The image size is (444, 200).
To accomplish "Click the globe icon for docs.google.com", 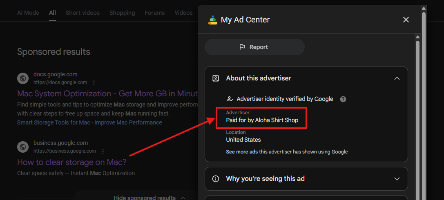I will click(22, 78).
